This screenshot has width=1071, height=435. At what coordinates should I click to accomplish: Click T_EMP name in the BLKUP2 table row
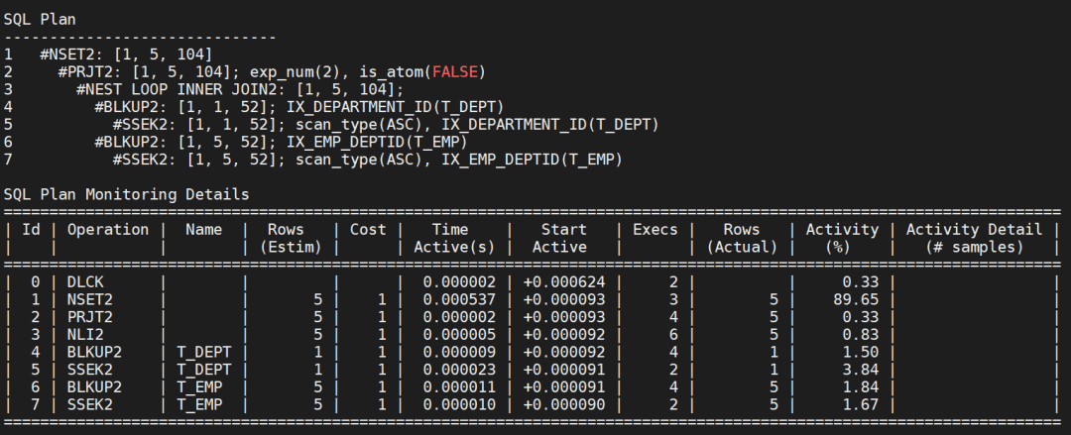click(198, 388)
